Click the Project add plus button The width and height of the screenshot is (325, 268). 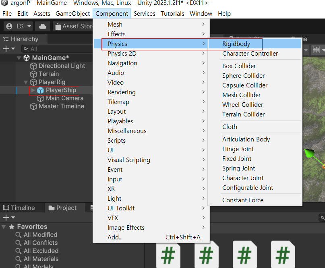coord(6,218)
